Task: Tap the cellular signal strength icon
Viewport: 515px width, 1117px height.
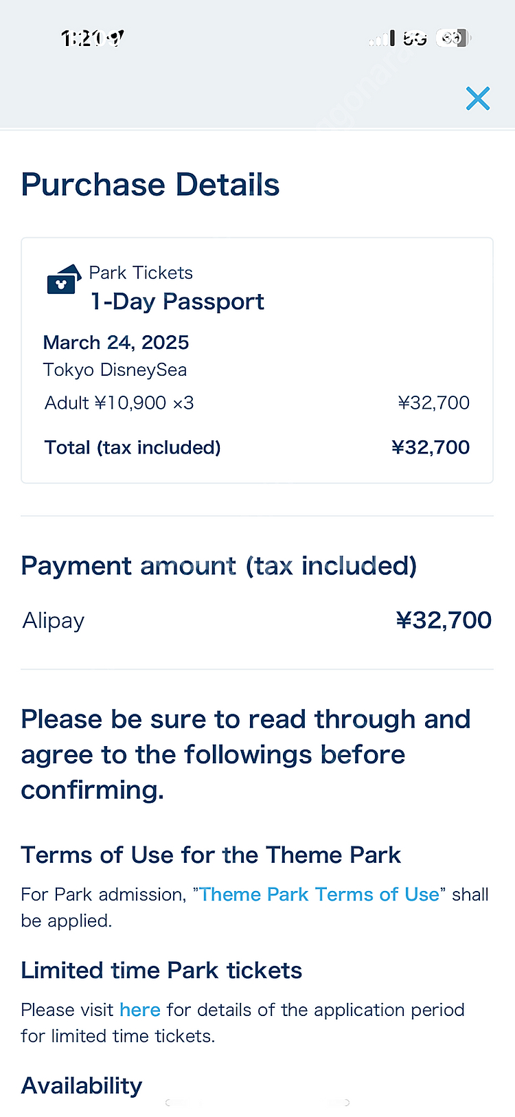Action: [382, 38]
